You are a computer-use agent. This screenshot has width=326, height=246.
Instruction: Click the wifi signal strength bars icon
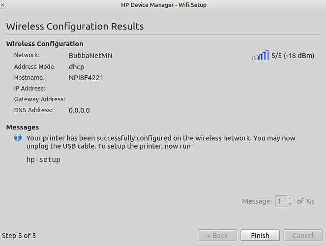click(x=260, y=55)
